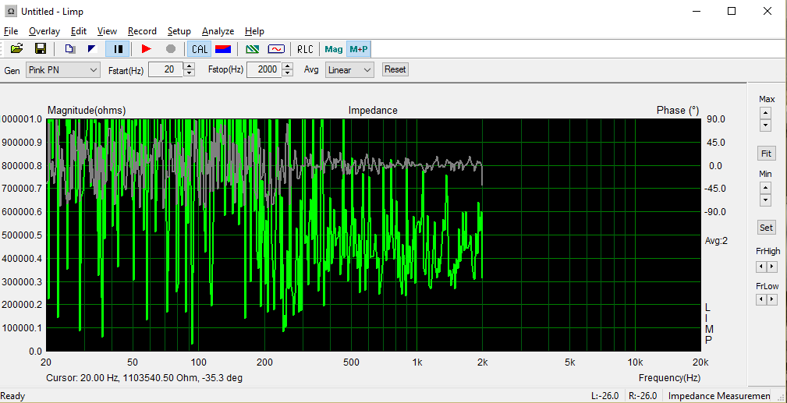Open a file with the folder icon
787x403 pixels.
pyautogui.click(x=17, y=48)
